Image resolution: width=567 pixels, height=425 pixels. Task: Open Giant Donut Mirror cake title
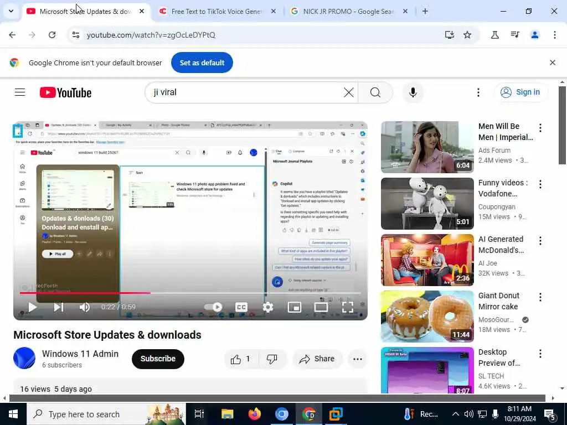click(498, 301)
